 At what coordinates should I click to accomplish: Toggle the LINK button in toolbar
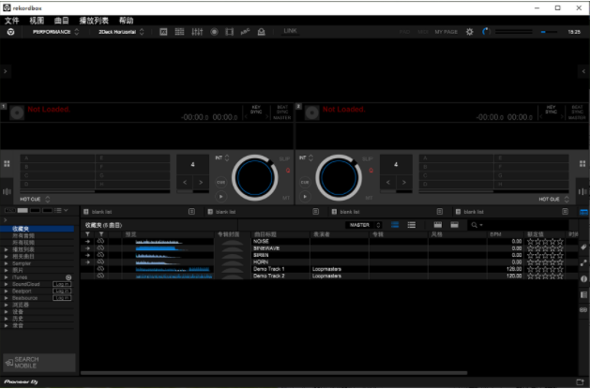coord(290,31)
